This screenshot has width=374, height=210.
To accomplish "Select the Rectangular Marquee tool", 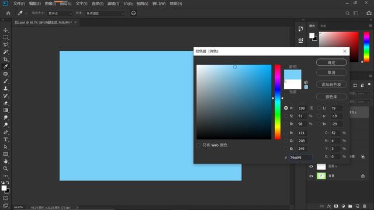I will (x=5, y=37).
